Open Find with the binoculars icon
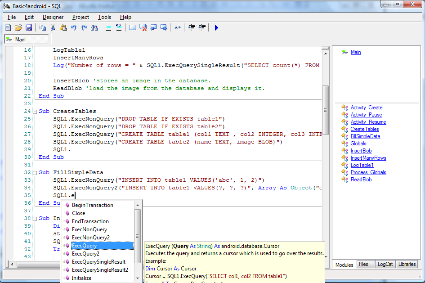Viewport: 425px width, 283px height. 94,27
